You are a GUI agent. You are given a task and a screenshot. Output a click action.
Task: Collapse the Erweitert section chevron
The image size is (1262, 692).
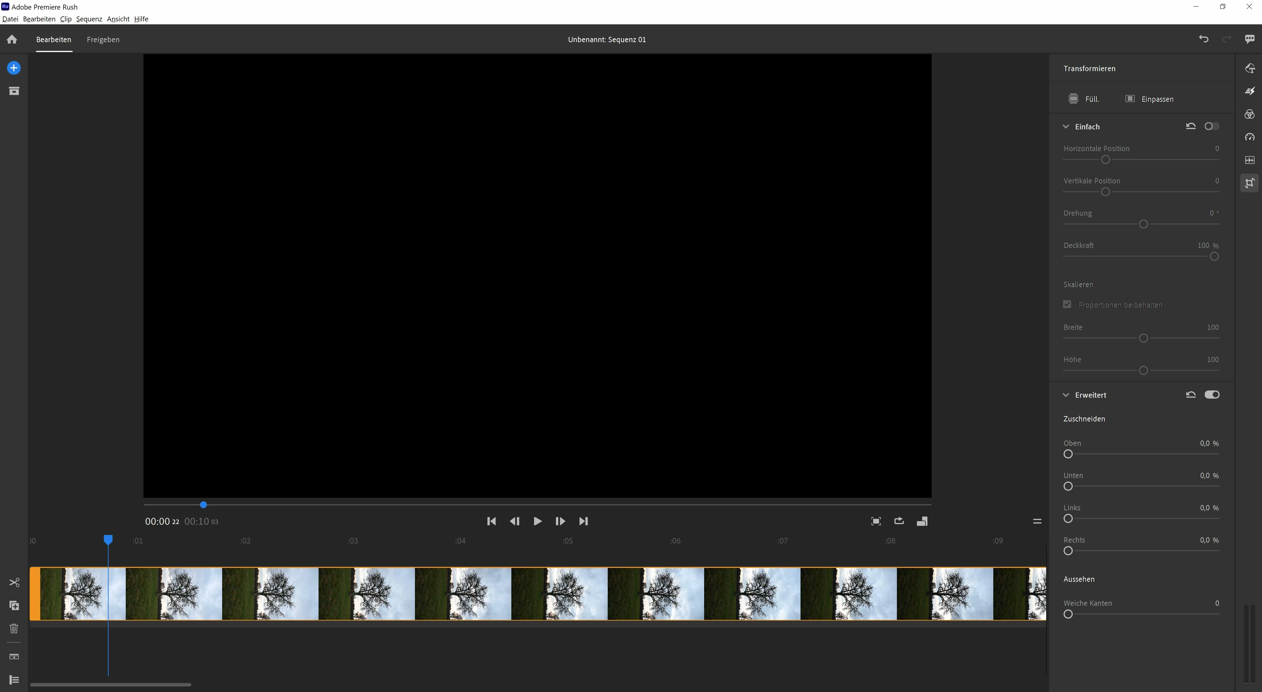tap(1066, 395)
